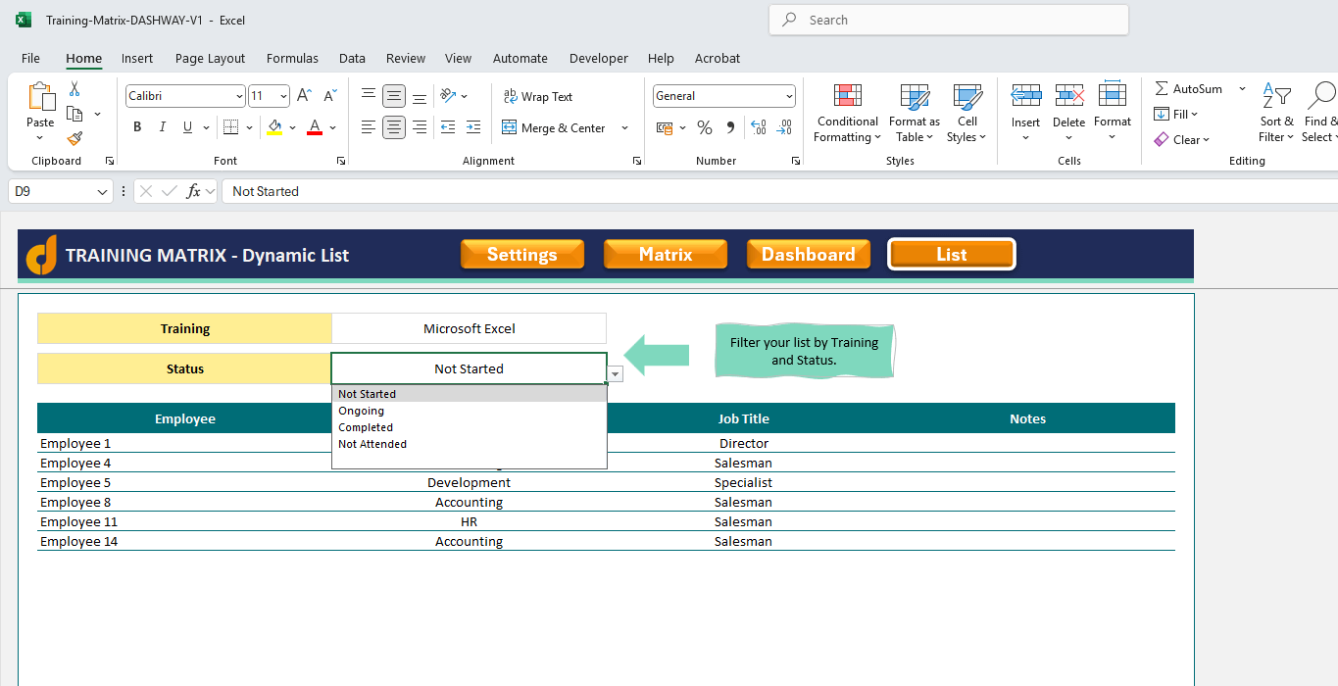Switch to the Insert tab
The height and width of the screenshot is (686, 1338).
(x=137, y=58)
